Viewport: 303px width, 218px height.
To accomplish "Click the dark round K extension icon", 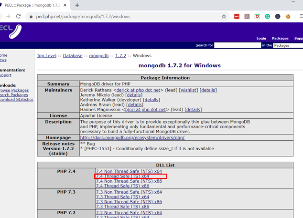I will [x=278, y=17].
